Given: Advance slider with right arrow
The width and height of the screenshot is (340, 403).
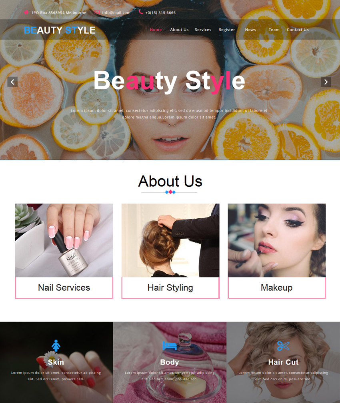Looking at the screenshot, I should 326,82.
